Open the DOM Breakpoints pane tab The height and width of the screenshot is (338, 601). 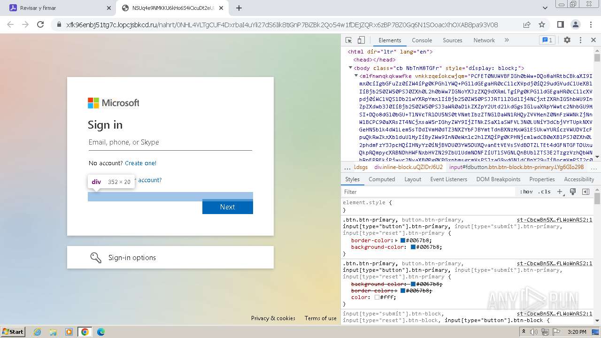[x=498, y=179]
